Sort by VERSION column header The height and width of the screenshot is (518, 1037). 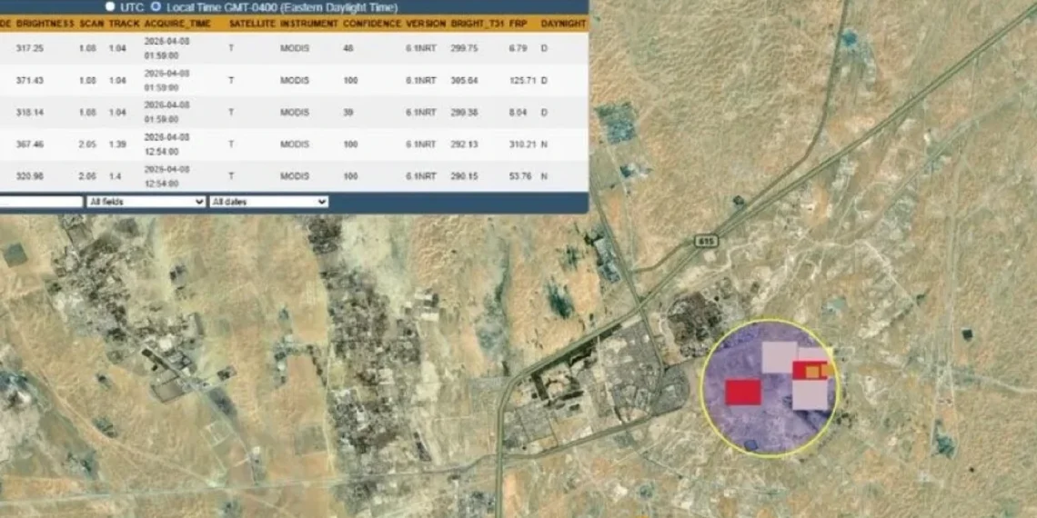point(425,23)
